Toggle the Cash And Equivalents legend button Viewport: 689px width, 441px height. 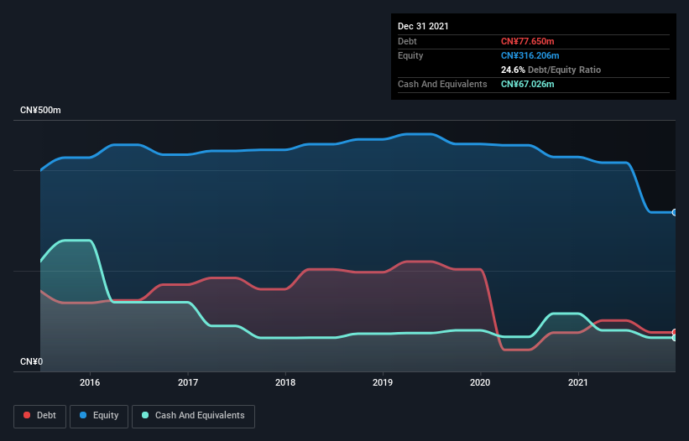[x=193, y=416]
